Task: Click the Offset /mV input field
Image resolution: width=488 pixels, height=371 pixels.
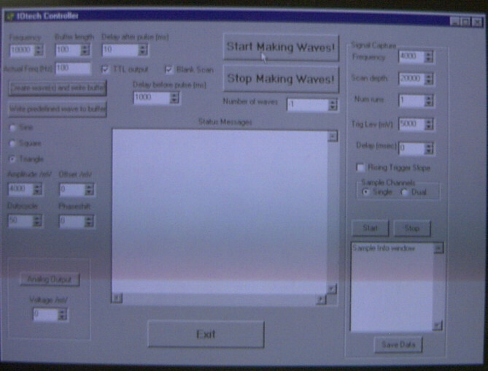Action: [x=72, y=189]
